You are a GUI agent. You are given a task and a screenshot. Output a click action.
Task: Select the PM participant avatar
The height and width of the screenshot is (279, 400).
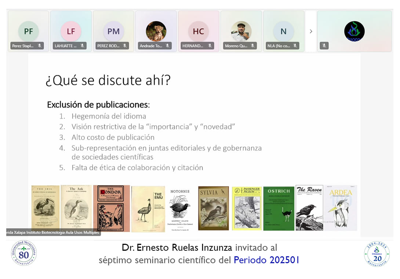[x=113, y=31]
